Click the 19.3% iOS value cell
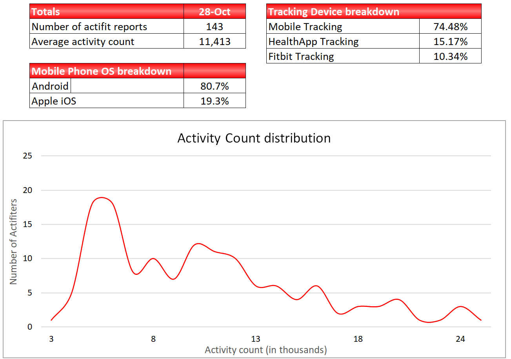 tap(215, 101)
